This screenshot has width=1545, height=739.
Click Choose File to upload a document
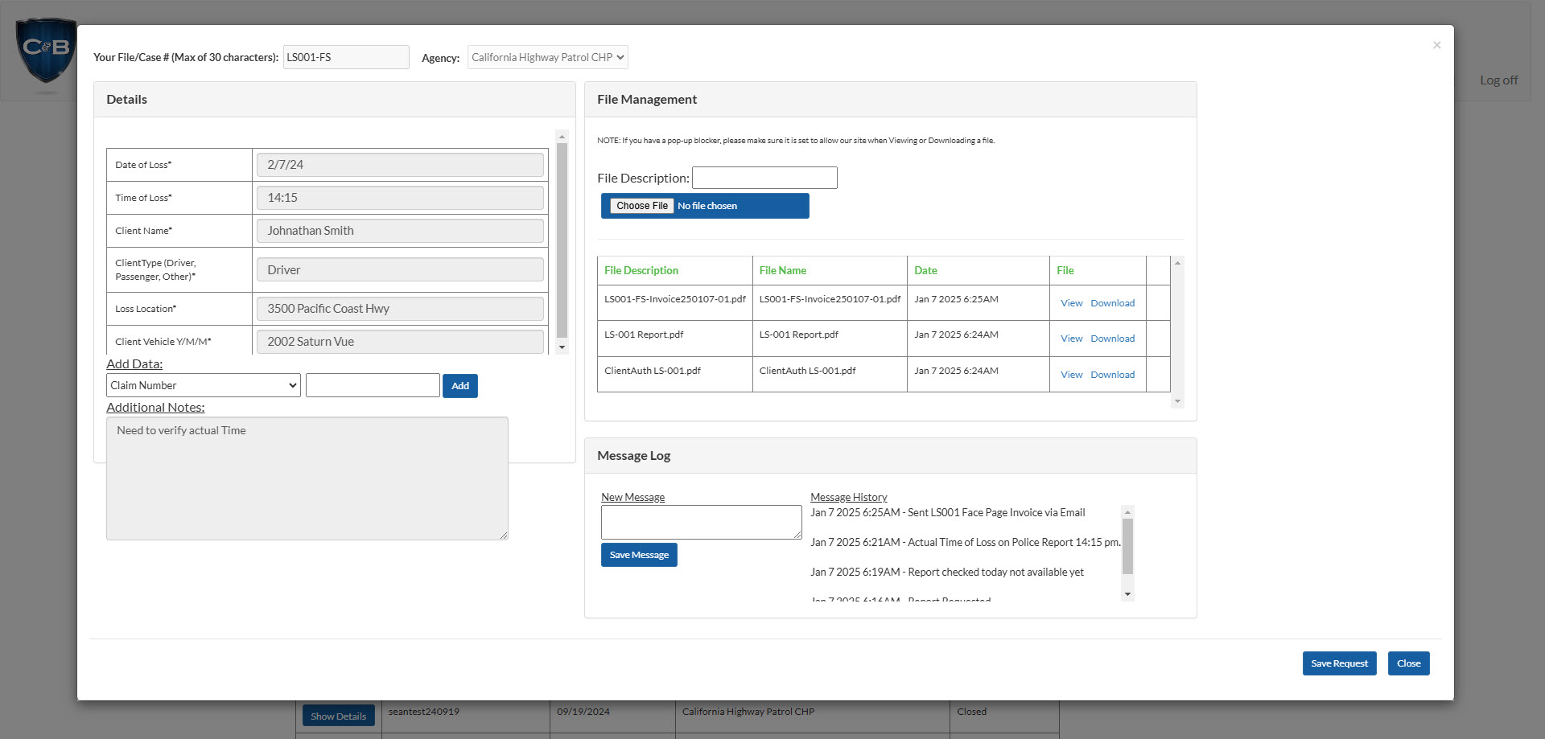point(641,205)
